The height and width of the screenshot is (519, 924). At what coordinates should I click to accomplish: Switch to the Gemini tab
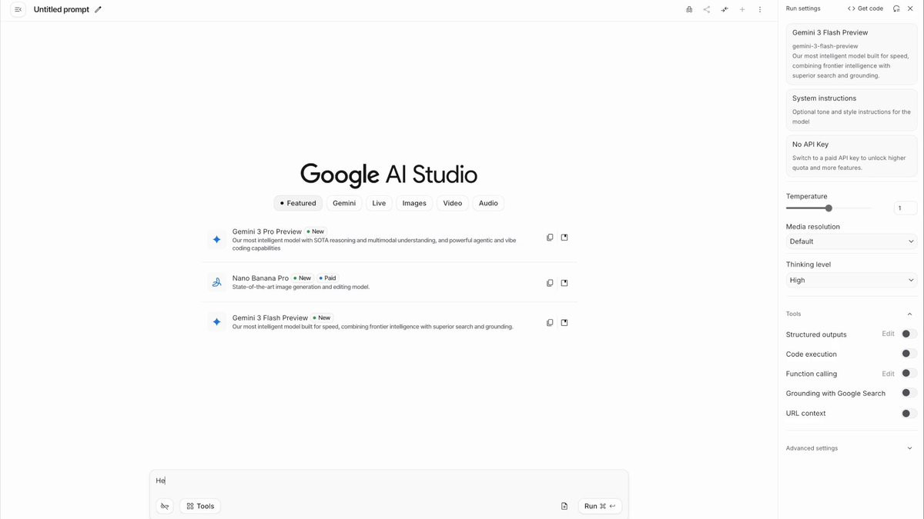click(344, 203)
